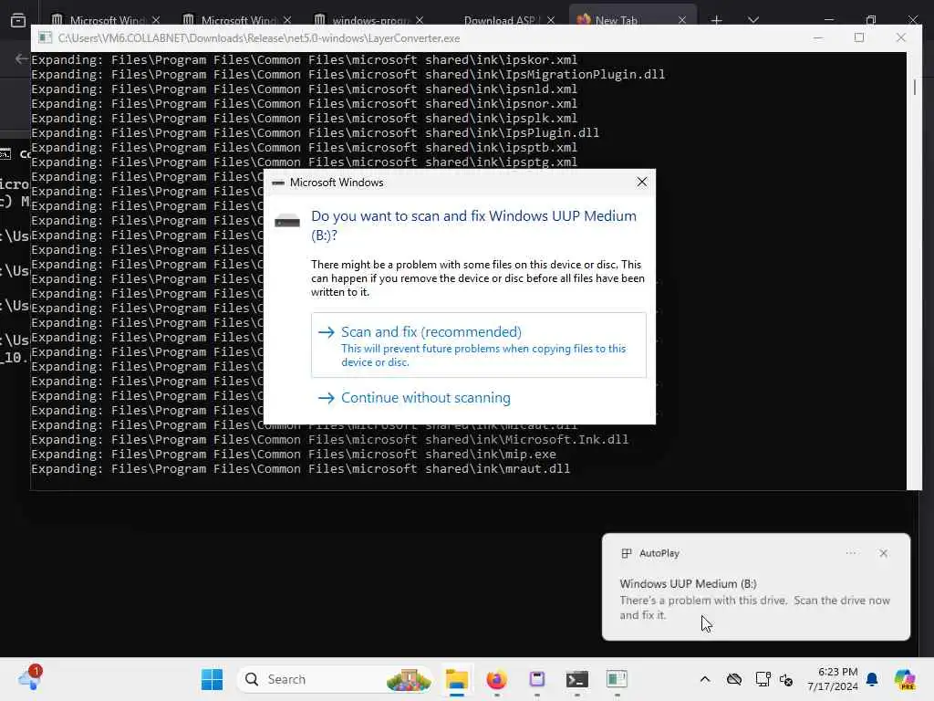Switch to the Download ASP tab
The height and width of the screenshot is (701, 934).
coord(499,20)
